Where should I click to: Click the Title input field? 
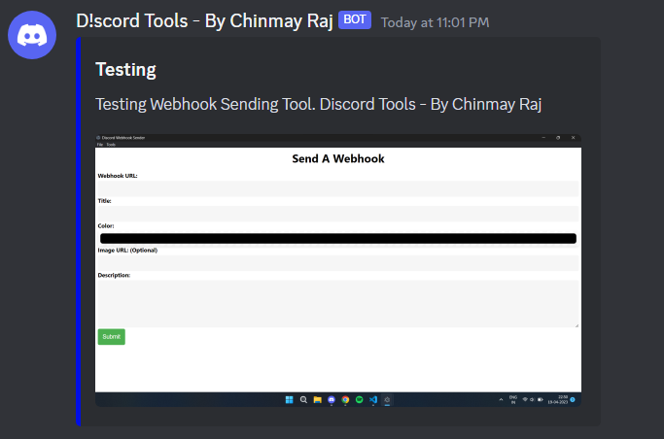(x=338, y=214)
